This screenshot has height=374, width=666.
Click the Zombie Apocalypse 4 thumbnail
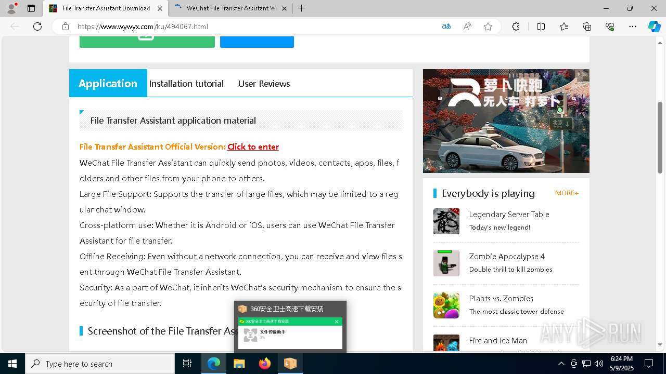(x=446, y=263)
